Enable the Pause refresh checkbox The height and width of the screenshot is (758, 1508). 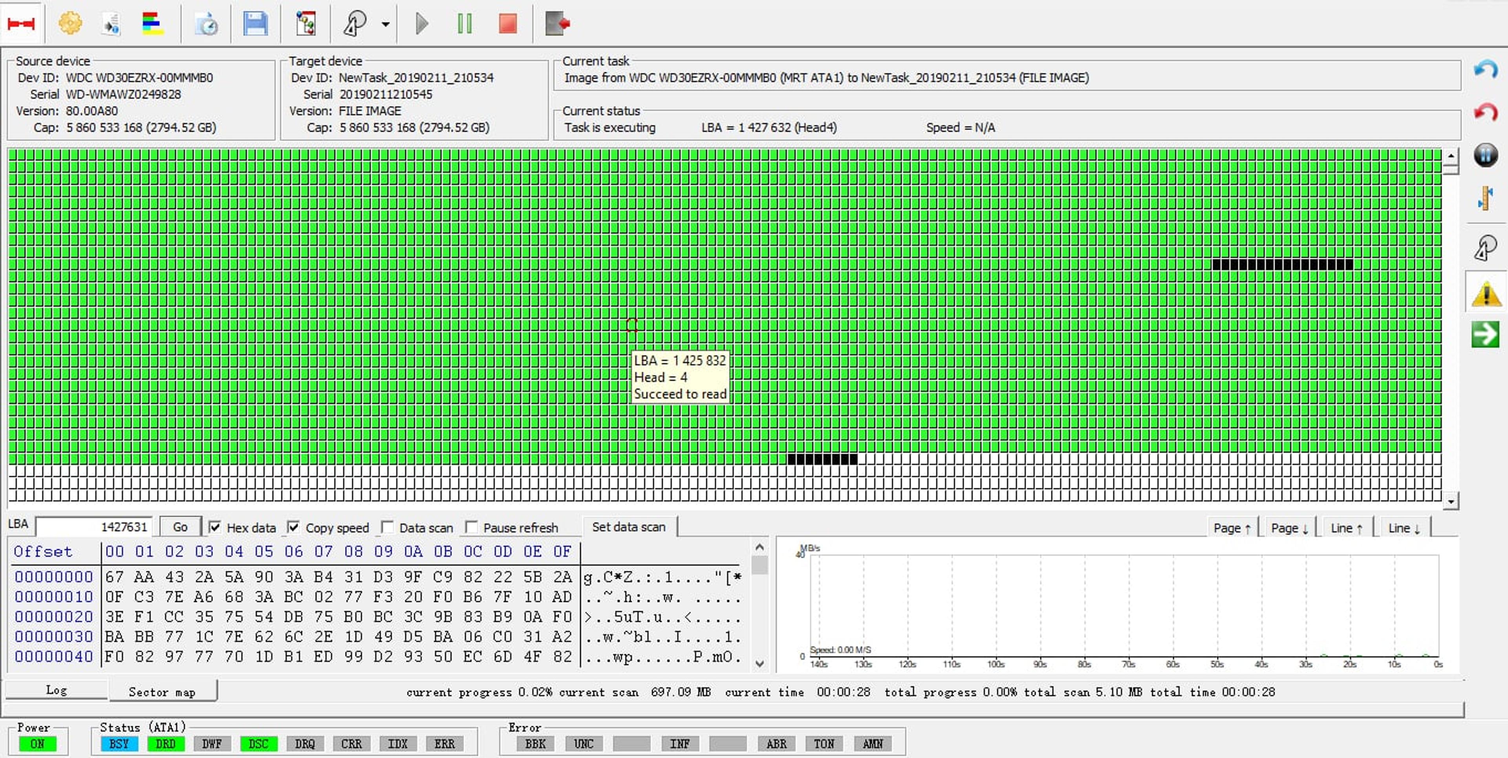click(471, 527)
